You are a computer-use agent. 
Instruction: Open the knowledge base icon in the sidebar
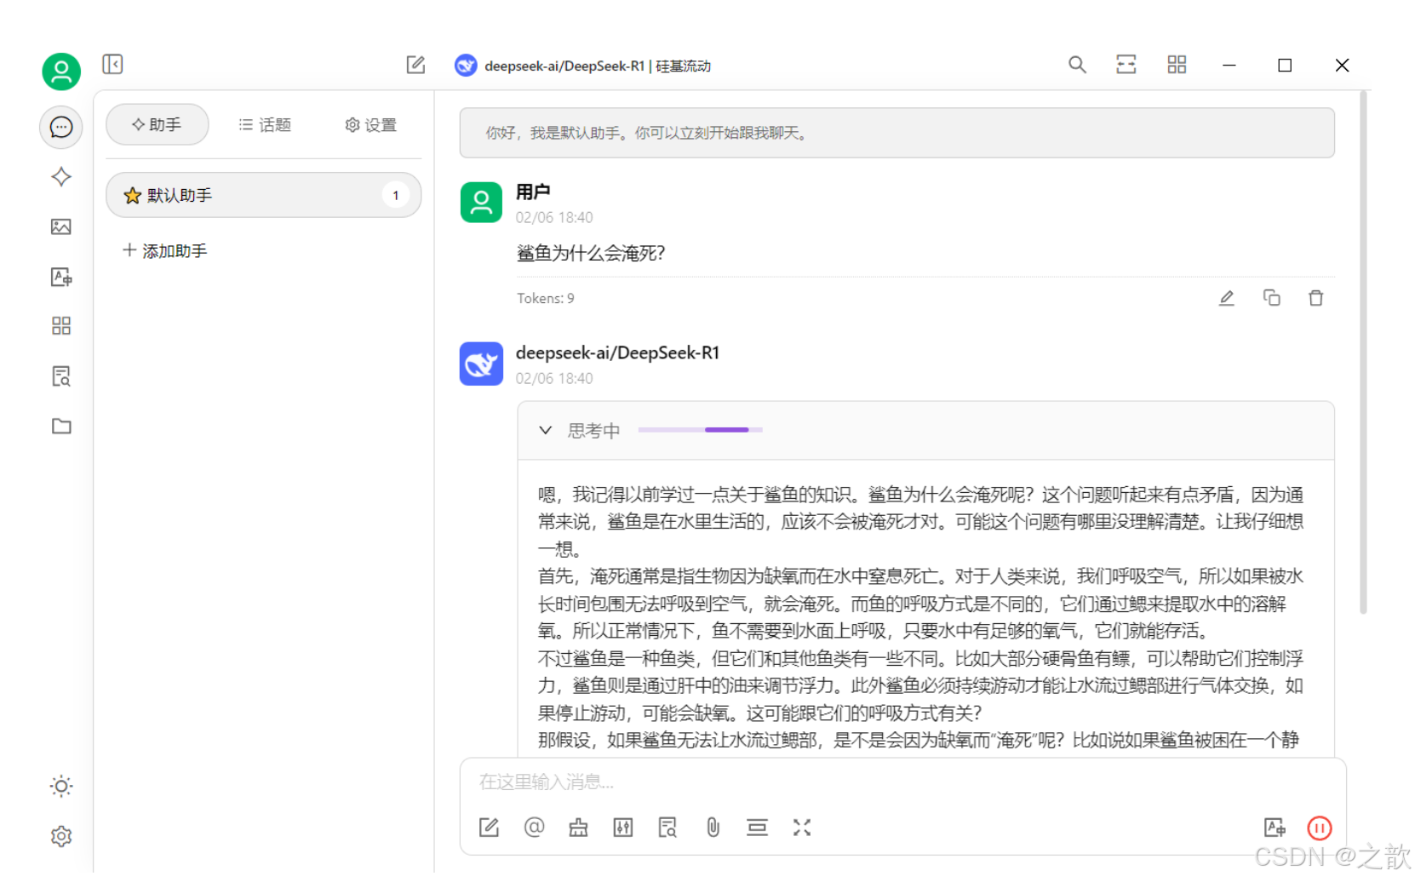[x=60, y=375]
